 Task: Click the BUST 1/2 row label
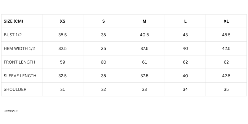click(13, 35)
